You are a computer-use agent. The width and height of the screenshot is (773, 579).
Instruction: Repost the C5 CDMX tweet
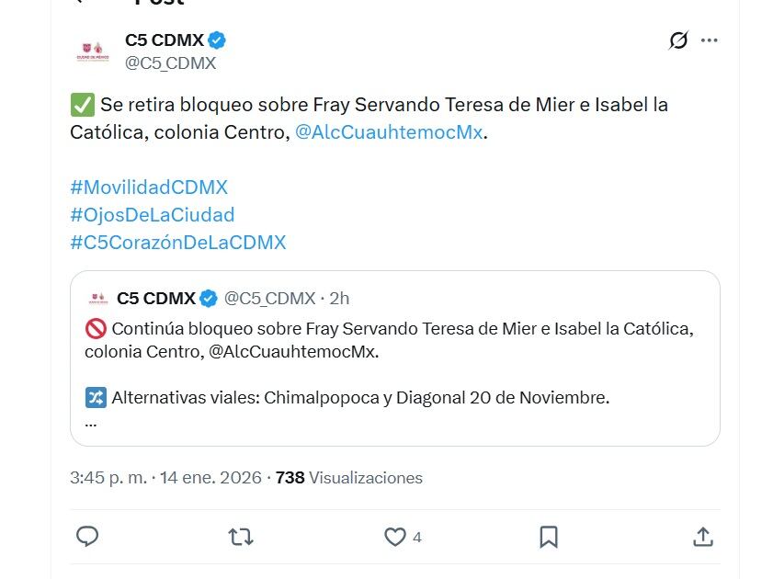[241, 537]
